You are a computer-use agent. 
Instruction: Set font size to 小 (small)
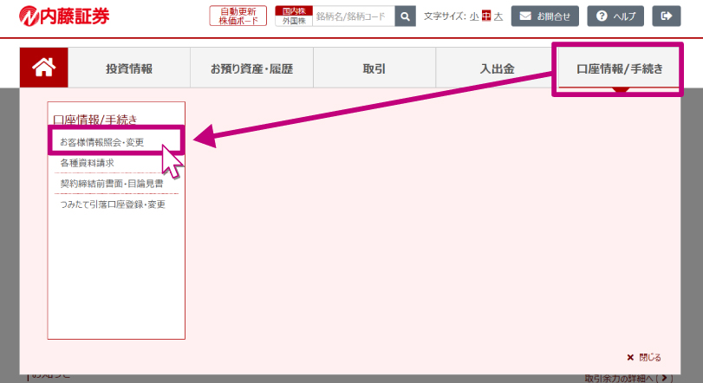point(474,16)
